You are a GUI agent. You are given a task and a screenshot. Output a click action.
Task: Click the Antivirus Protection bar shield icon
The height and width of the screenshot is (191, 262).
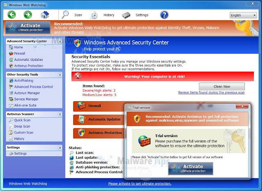(x=81, y=133)
